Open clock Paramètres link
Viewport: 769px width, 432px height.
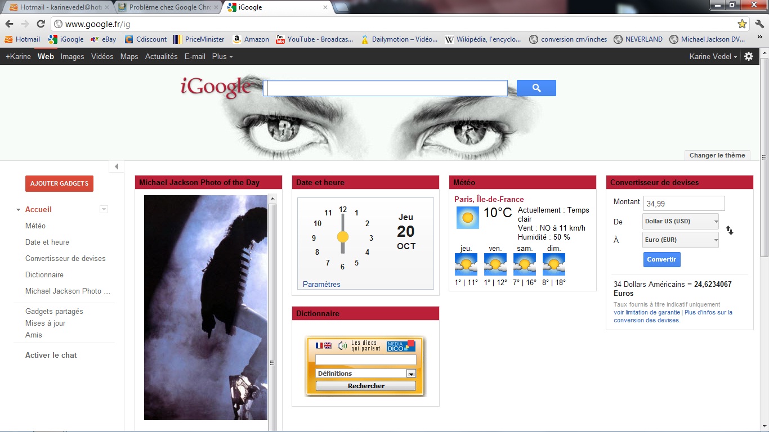tap(321, 284)
